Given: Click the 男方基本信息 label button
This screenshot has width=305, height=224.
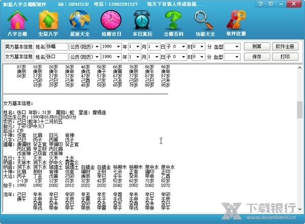Looking at the screenshot, I should [x=19, y=47].
